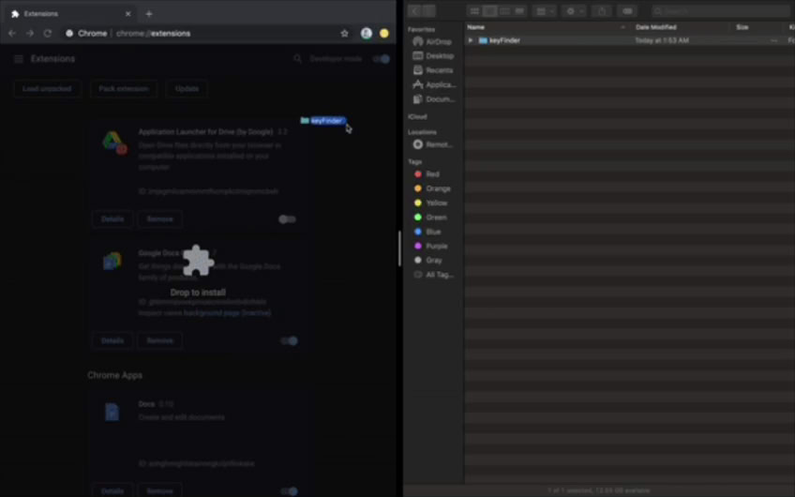Image resolution: width=795 pixels, height=497 pixels.
Task: Remove Application Launcher for Drive
Action: [159, 219]
